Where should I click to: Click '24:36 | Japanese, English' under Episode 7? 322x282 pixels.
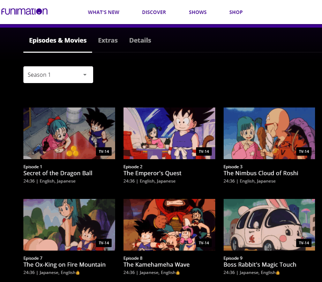tap(50, 273)
